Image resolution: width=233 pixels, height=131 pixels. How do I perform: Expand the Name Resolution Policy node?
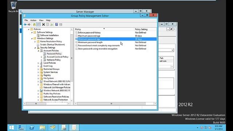[x=35, y=41]
